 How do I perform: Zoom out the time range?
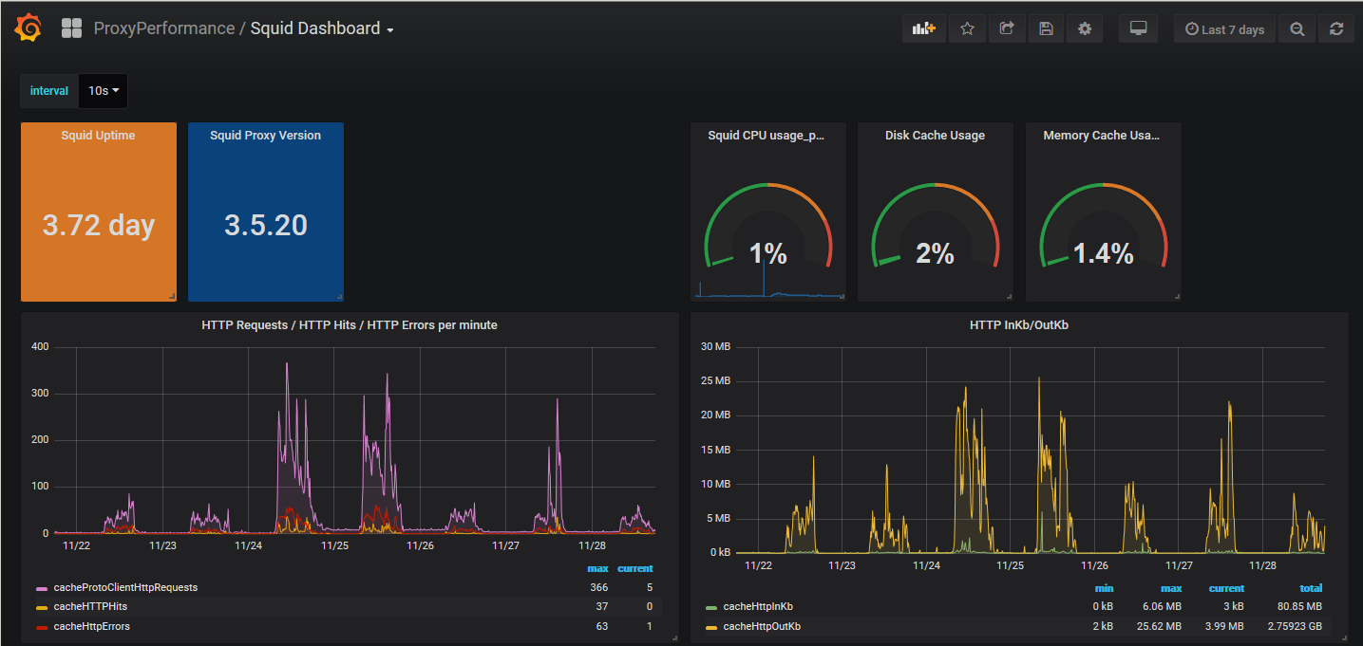click(x=1296, y=28)
